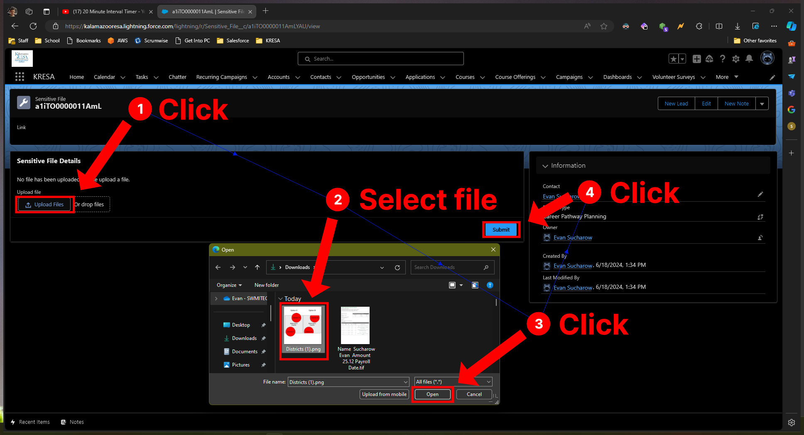Open Notes in utility bar
Viewport: 804px width, 435px height.
(72, 422)
